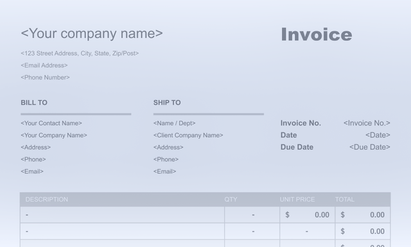Screen dimensions: 411x247
Task: Click the 'DESCRIPTION' column header
Action: coord(47,200)
